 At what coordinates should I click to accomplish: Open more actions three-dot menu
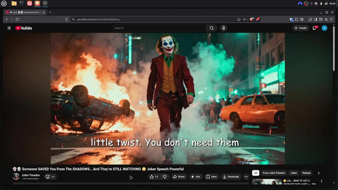pos(246,177)
